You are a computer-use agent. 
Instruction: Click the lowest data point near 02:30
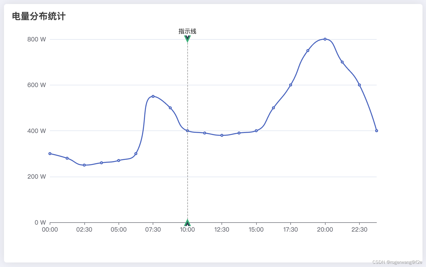[x=84, y=165]
